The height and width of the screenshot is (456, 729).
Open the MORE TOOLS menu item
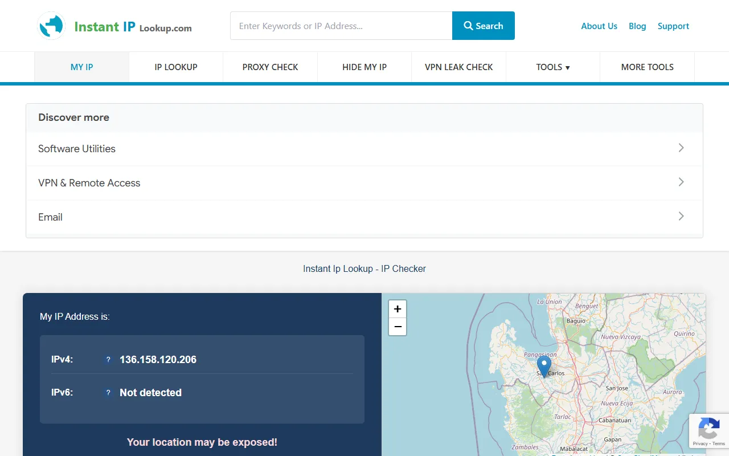(x=647, y=67)
